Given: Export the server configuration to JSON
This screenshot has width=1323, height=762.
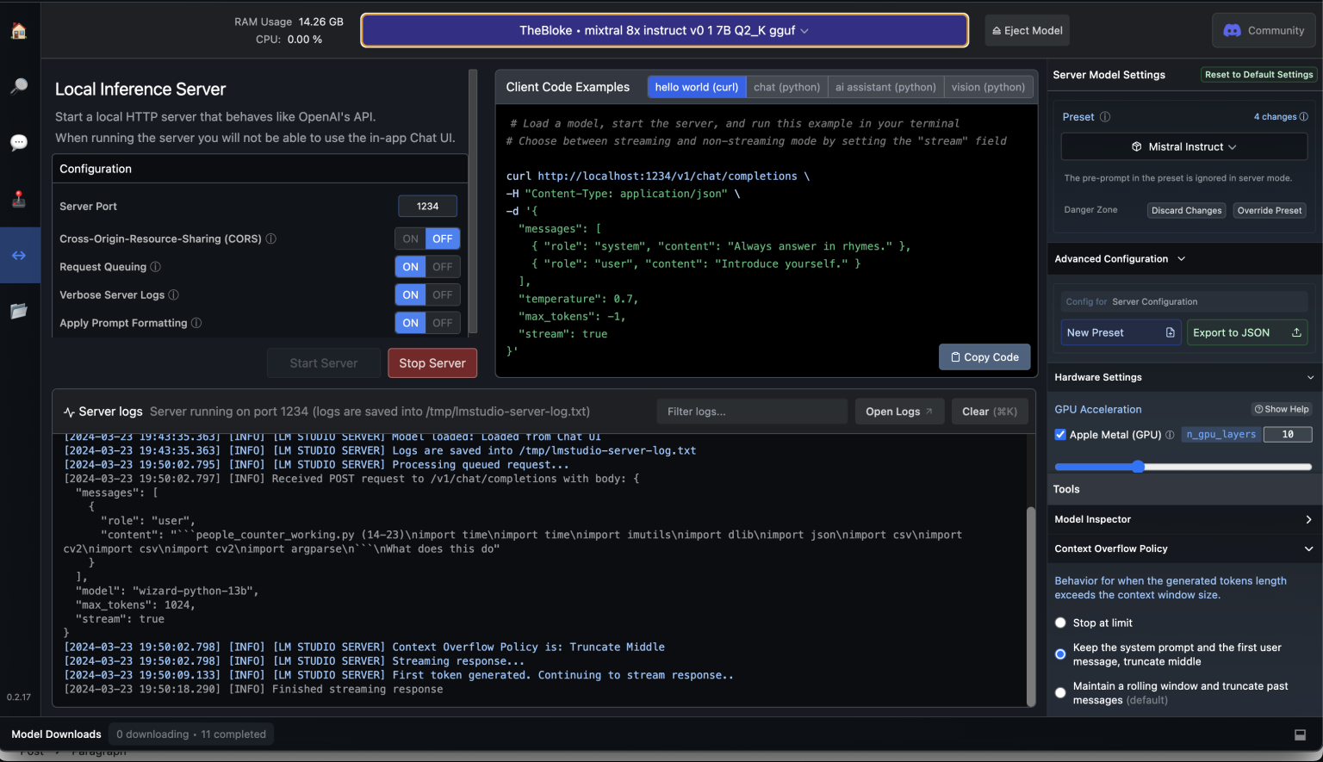Looking at the screenshot, I should pos(1247,332).
